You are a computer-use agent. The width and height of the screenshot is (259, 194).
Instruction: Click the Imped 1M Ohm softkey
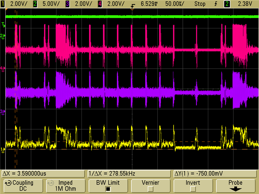point(65,186)
